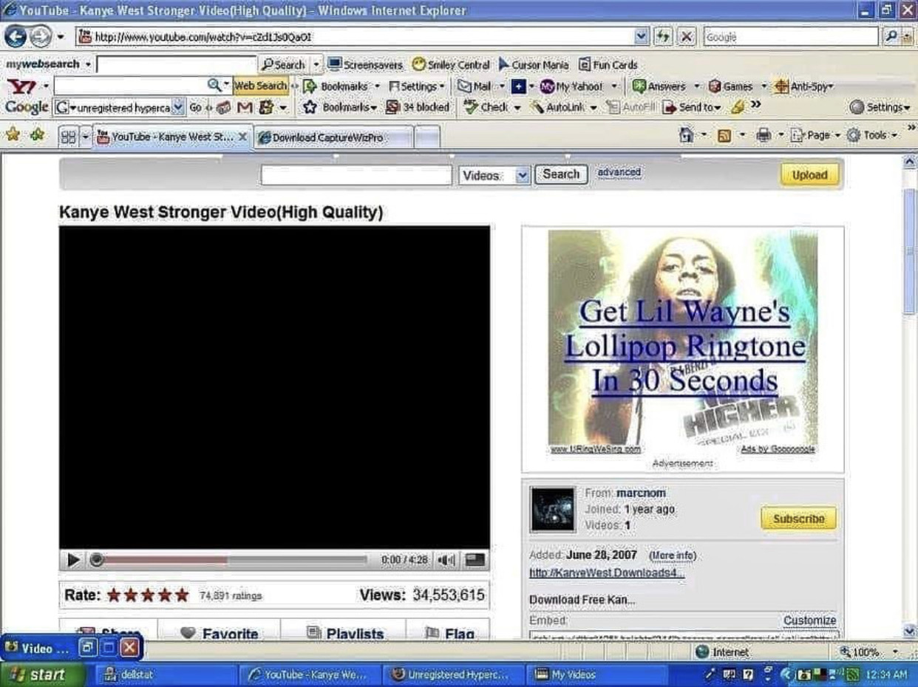Image resolution: width=918 pixels, height=687 pixels.
Task: Click the Print icon
Action: pos(764,136)
